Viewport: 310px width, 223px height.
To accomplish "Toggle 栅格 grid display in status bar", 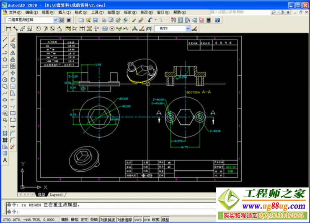I will tap(74, 220).
